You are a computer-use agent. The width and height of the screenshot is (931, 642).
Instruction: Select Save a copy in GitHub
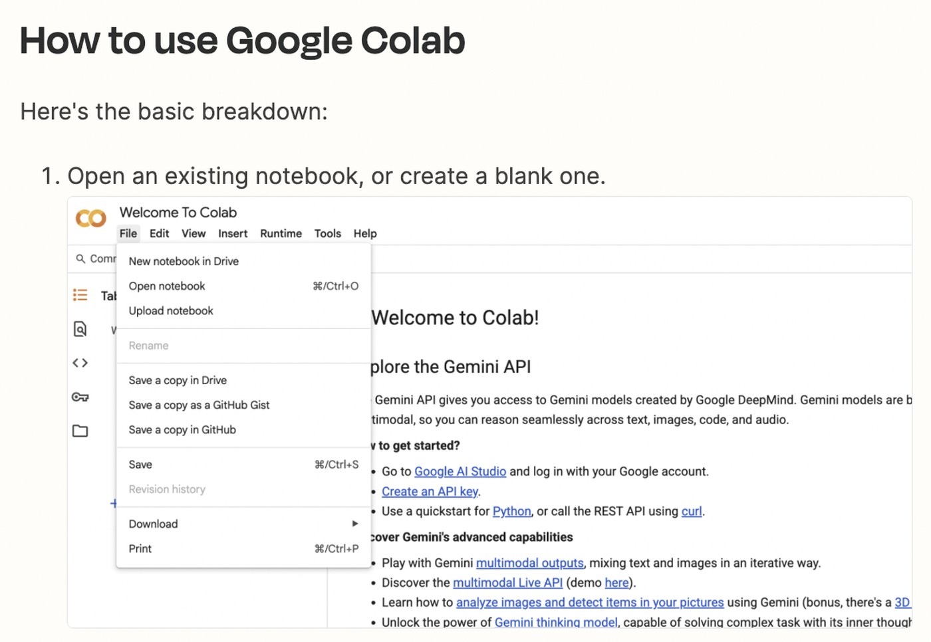(x=182, y=429)
